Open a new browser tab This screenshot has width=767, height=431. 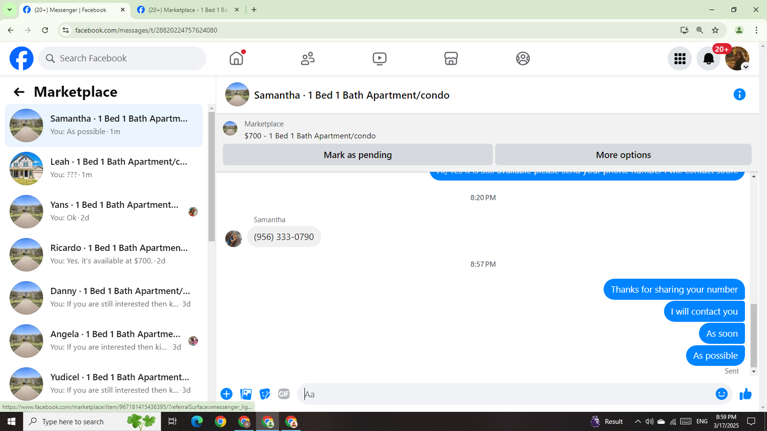point(254,10)
